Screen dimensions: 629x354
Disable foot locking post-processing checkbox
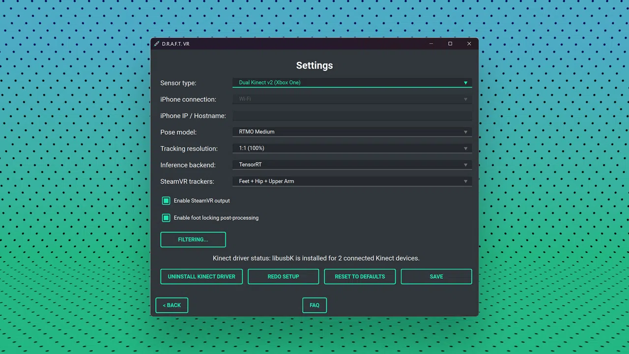[x=166, y=218]
